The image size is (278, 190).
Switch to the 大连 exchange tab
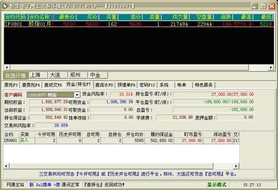click(x=58, y=75)
